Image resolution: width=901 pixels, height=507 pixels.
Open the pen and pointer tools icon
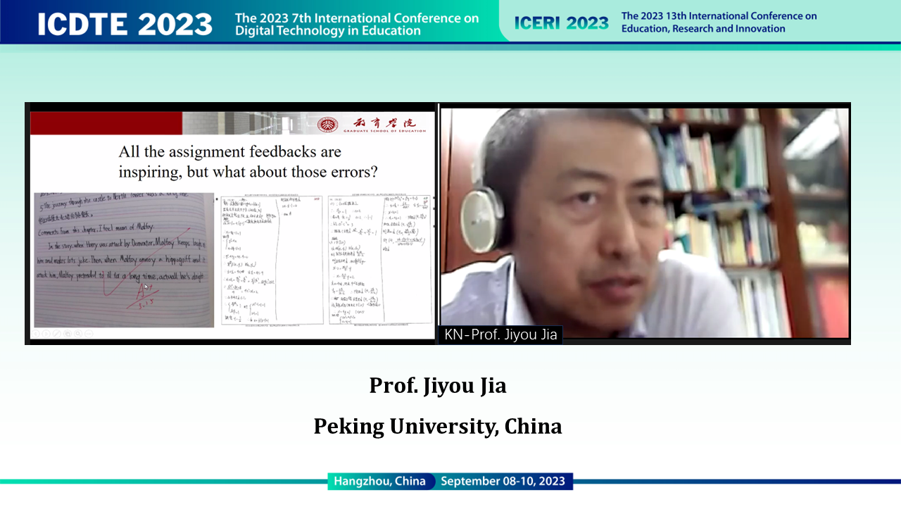coord(57,333)
